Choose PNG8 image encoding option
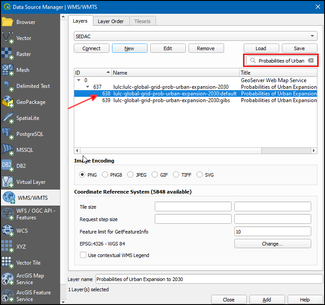Screen dimensions: 325x305 [x=105, y=175]
